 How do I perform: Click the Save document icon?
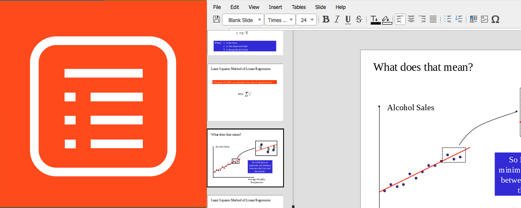[x=216, y=19]
